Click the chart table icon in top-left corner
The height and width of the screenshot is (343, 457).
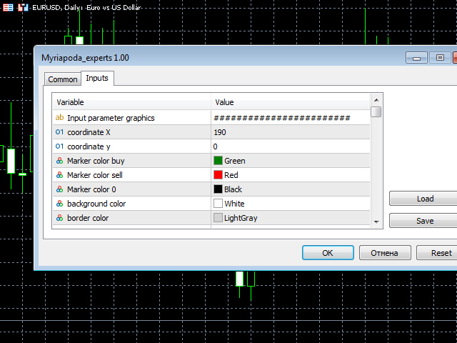(8, 7)
